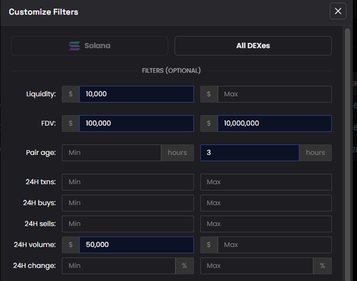This screenshot has width=357, height=281.
Task: Focus the 24H volume Max field
Action: (x=275, y=245)
